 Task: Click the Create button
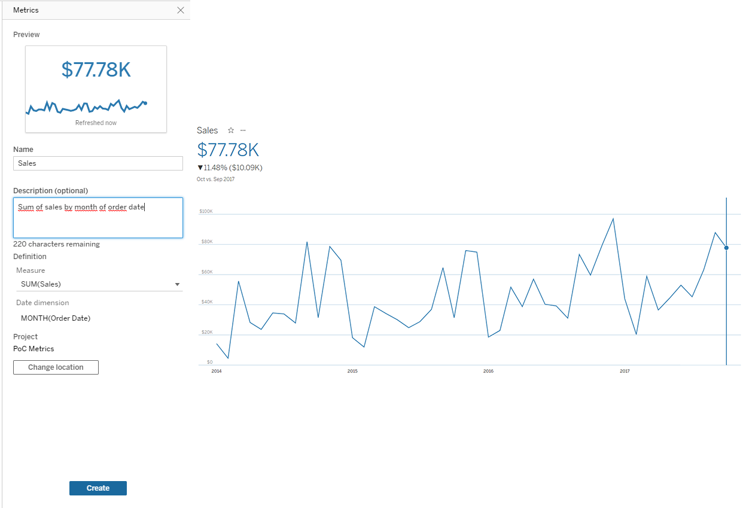[98, 488]
